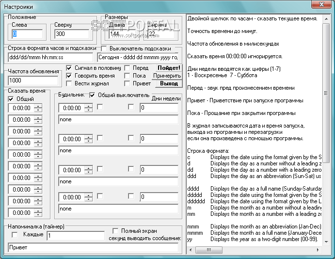Enable the Вести журнал checkbox

click(69, 83)
